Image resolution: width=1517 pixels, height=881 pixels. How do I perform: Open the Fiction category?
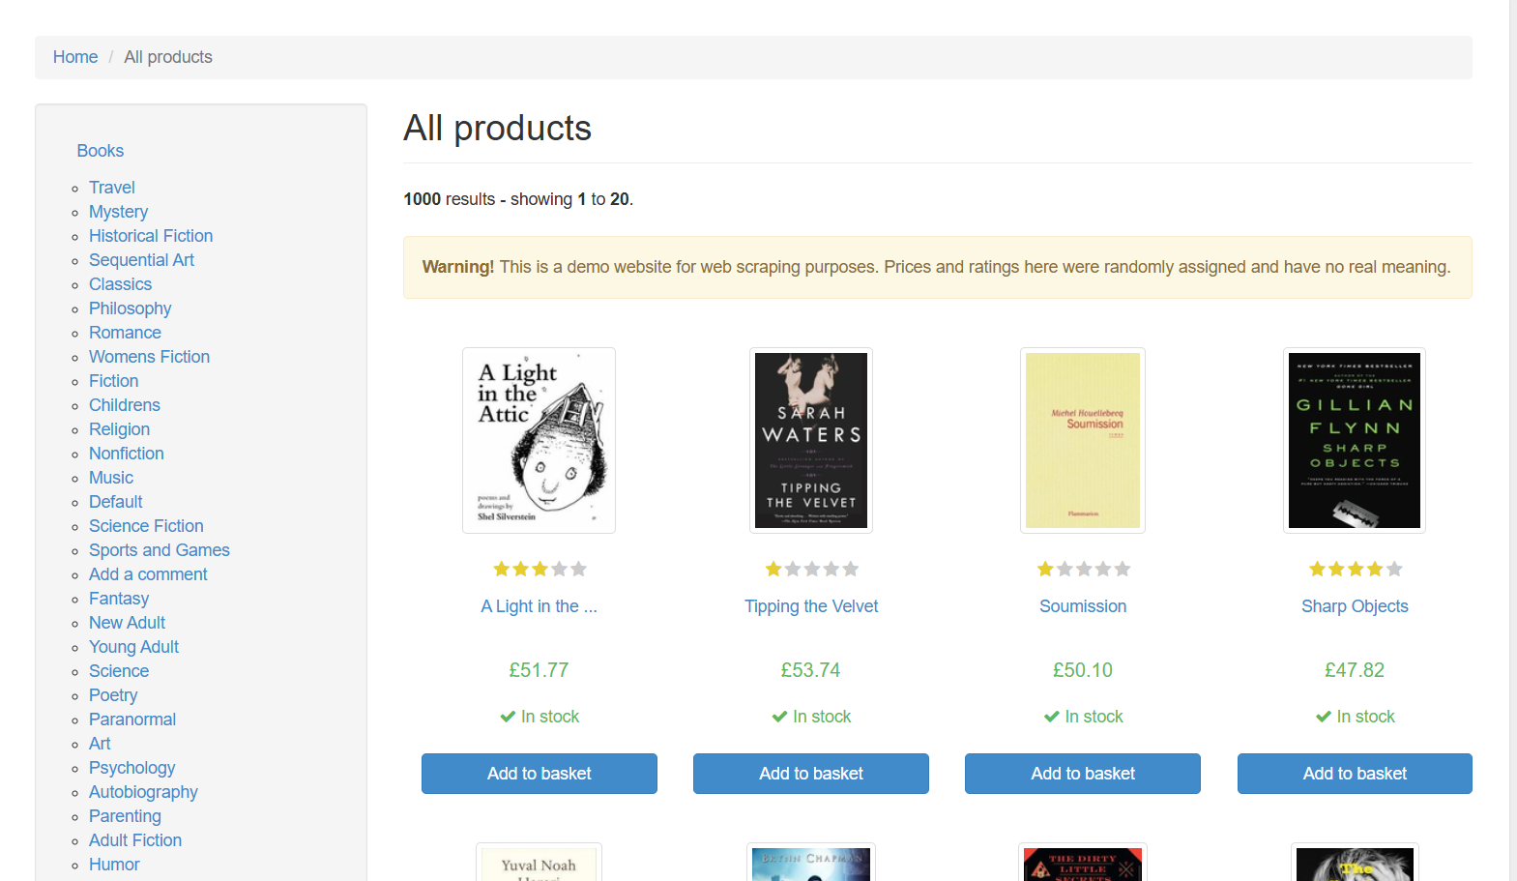114,381
